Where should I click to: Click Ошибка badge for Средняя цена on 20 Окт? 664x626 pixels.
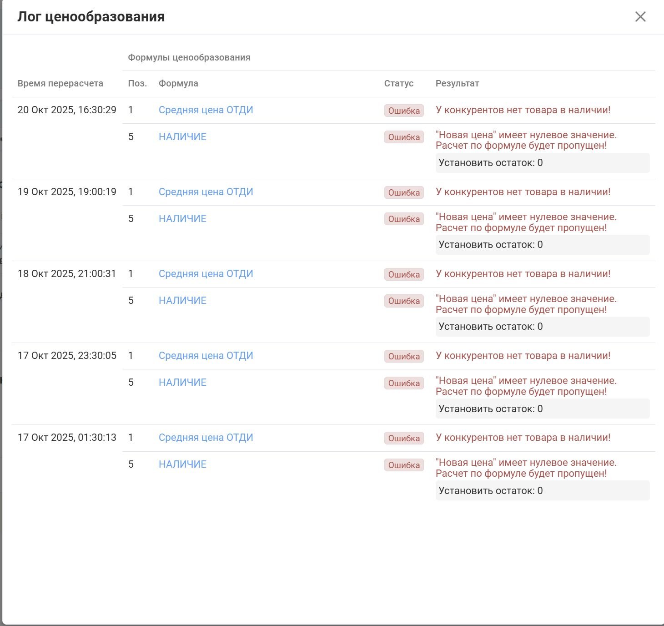pos(404,111)
